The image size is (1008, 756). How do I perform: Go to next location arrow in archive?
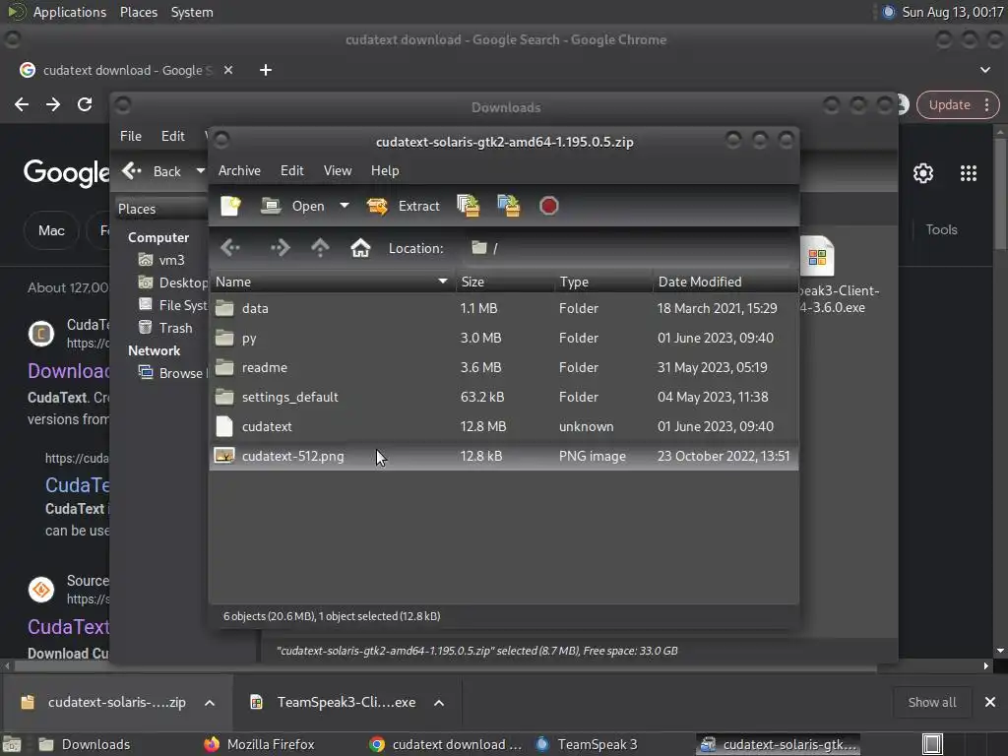pyautogui.click(x=281, y=247)
